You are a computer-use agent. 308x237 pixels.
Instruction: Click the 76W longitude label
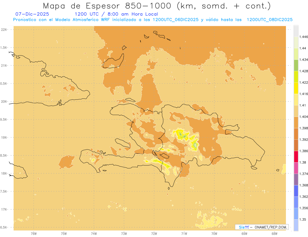(34, 233)
